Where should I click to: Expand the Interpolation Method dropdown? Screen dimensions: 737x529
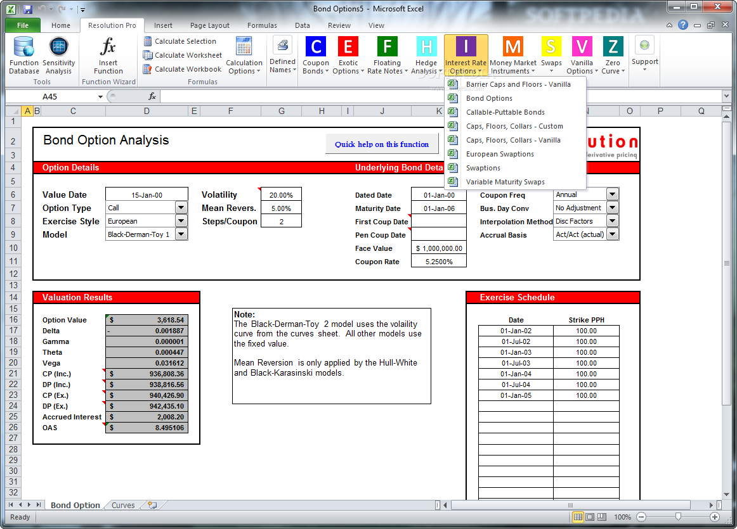coord(612,220)
